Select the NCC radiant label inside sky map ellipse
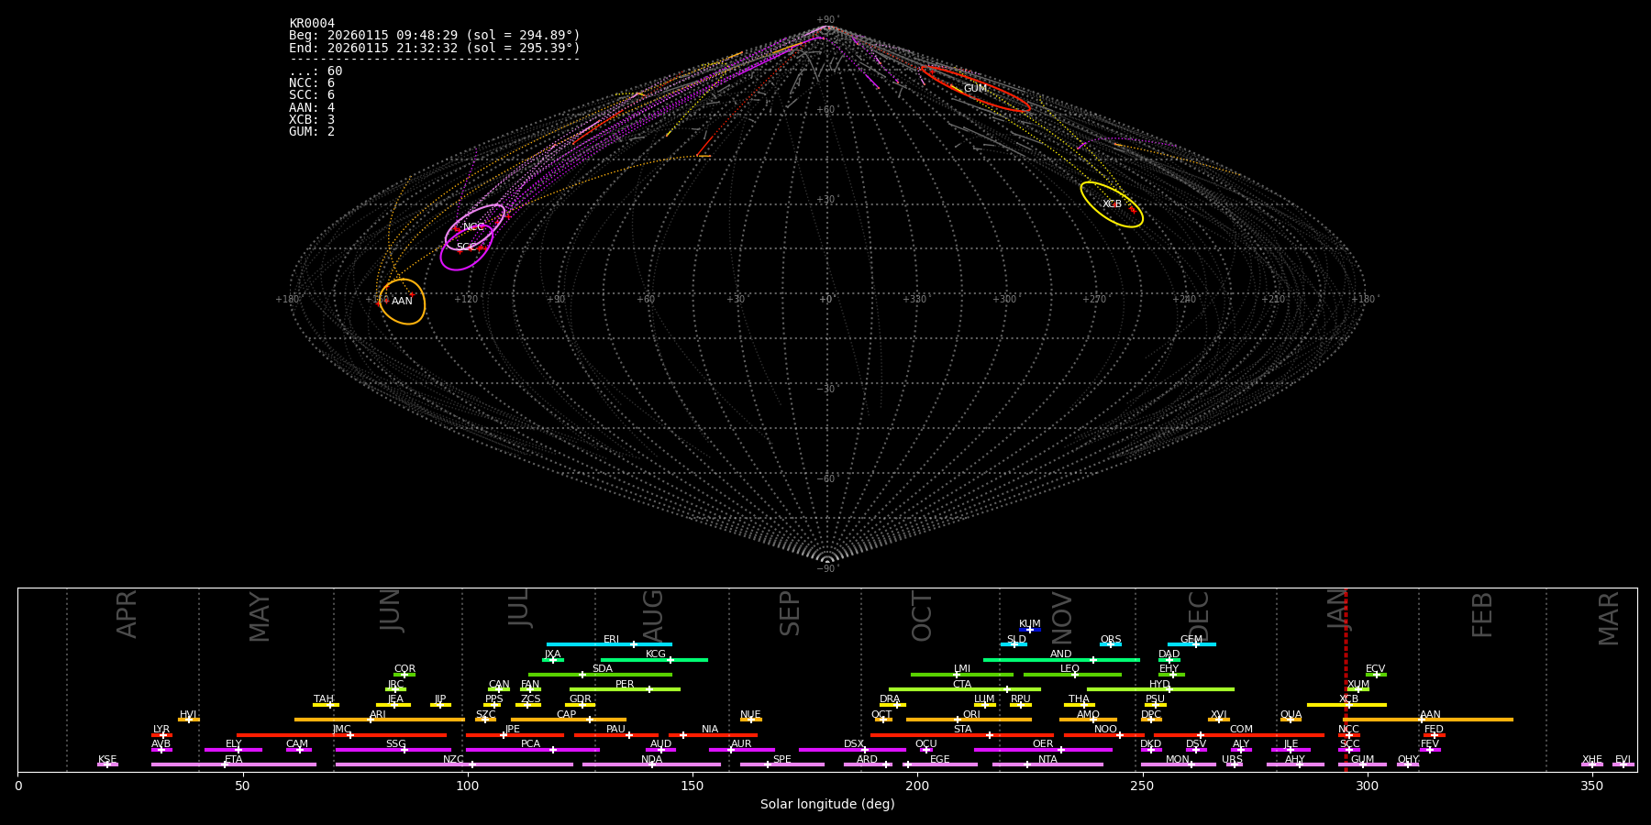Viewport: 1651px width, 825px height. tap(473, 227)
